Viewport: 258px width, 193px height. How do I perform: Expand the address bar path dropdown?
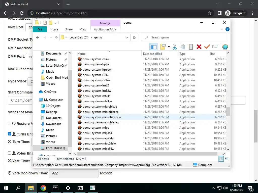click(127, 38)
